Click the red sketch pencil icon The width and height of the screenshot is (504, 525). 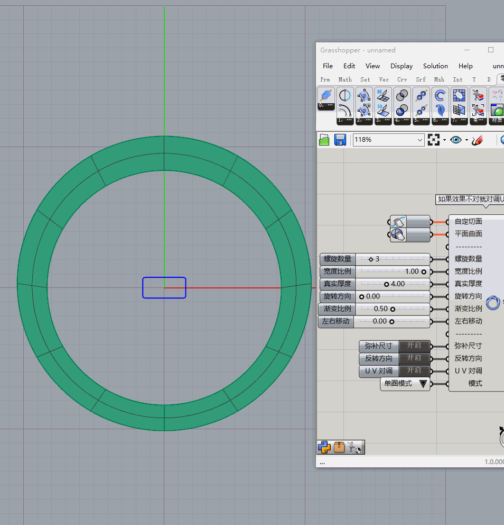(478, 140)
